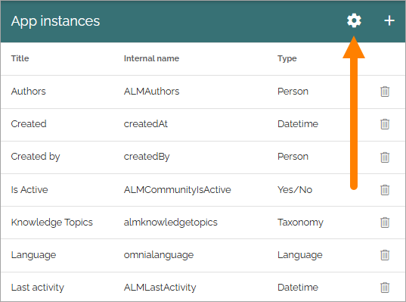Delete the Authors row
Screen dimensions: 406x302
pyautogui.click(x=385, y=92)
